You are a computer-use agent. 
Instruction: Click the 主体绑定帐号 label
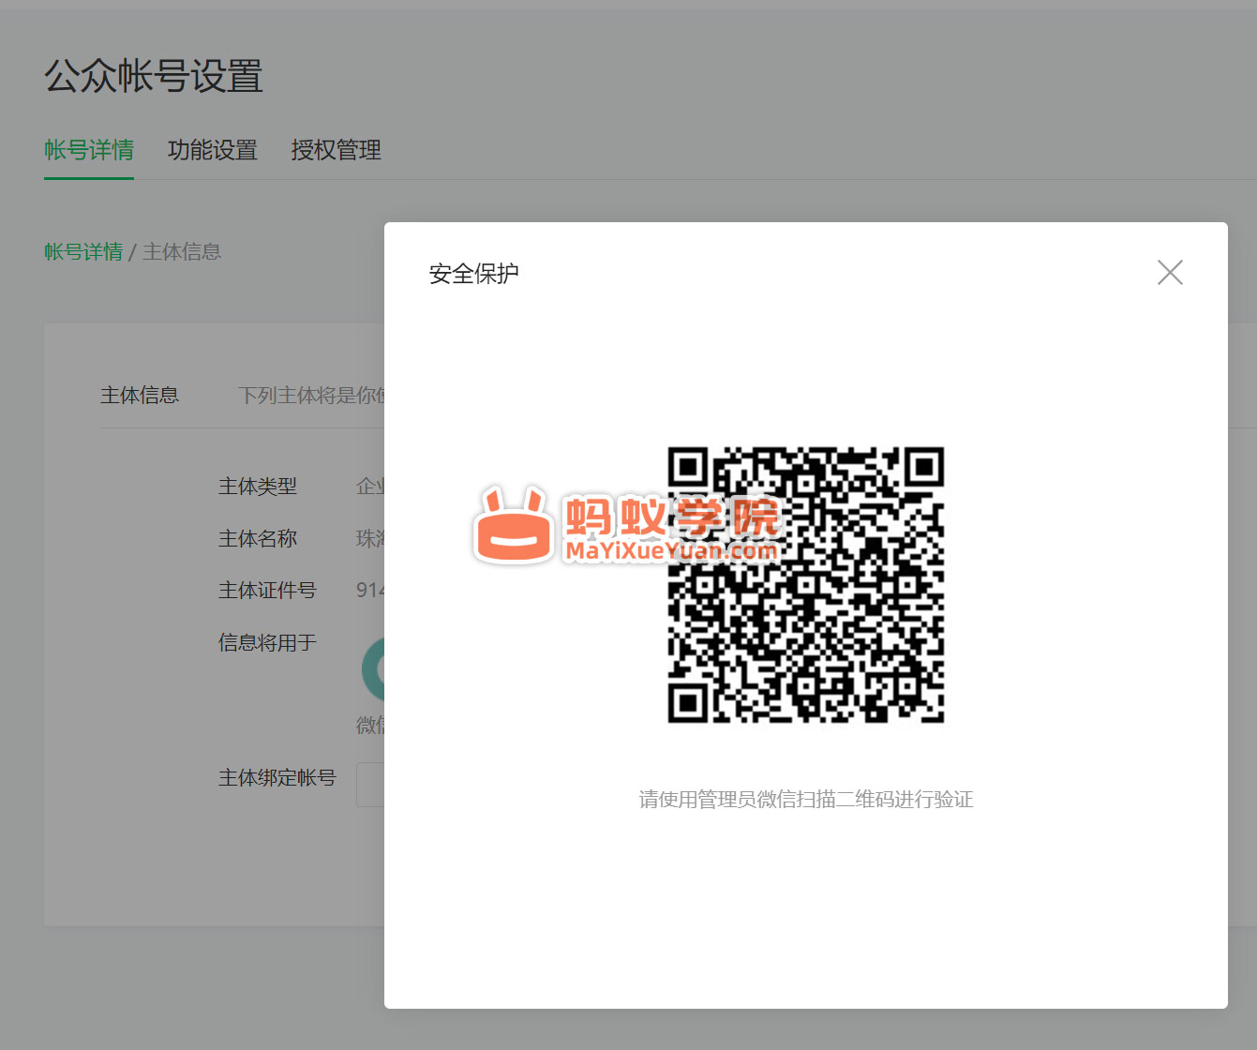click(277, 777)
